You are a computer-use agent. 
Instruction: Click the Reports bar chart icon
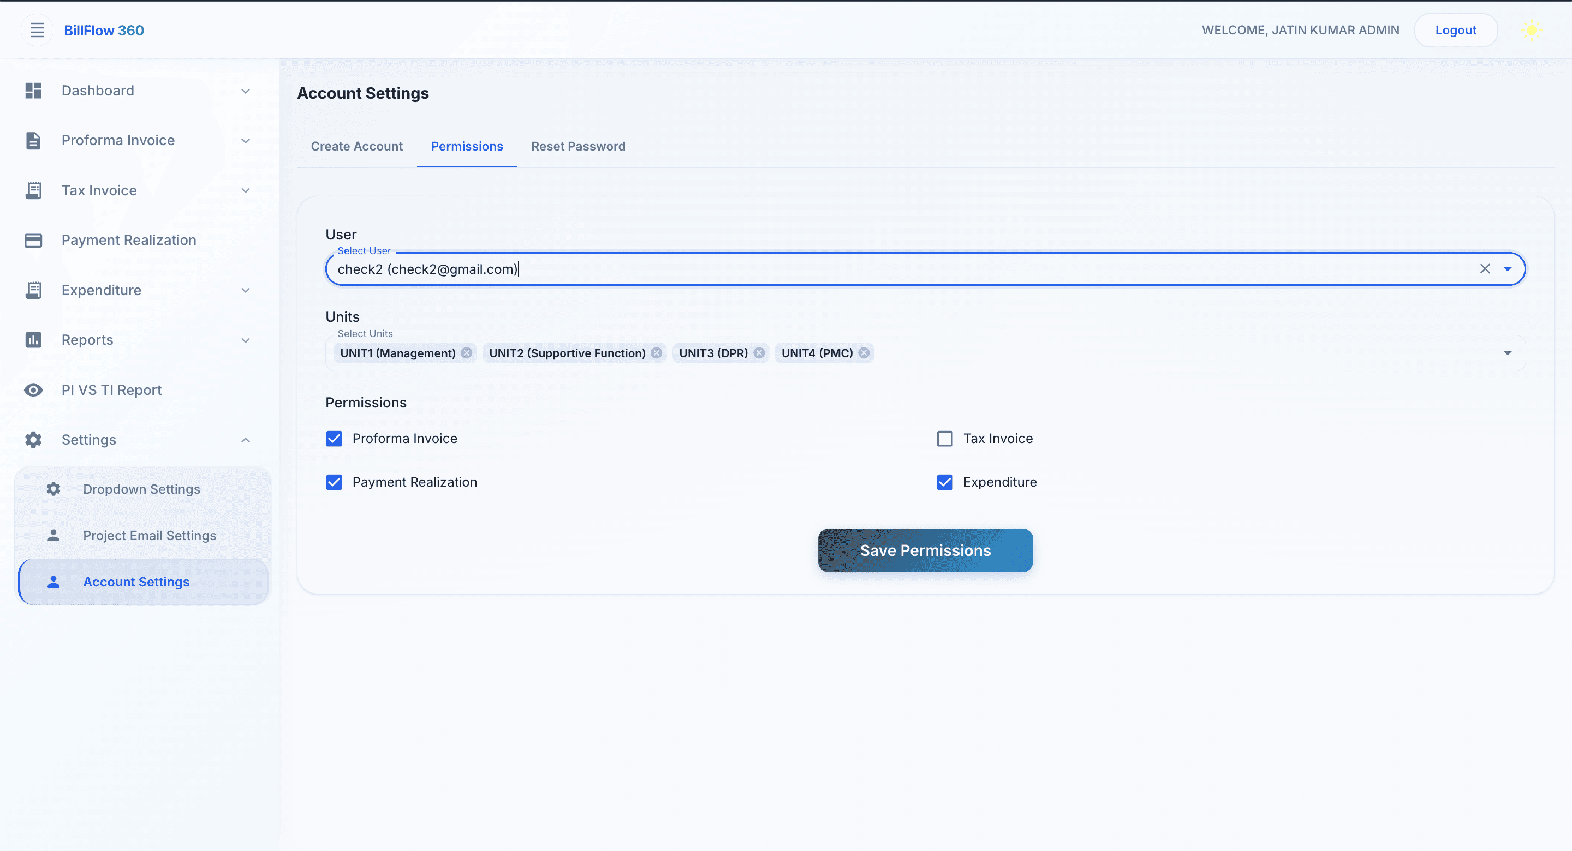33,340
